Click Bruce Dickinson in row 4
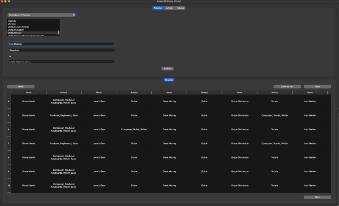Viewport: 339px width, 206px height. tap(240, 101)
